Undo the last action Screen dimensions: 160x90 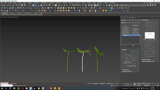click(2, 5)
